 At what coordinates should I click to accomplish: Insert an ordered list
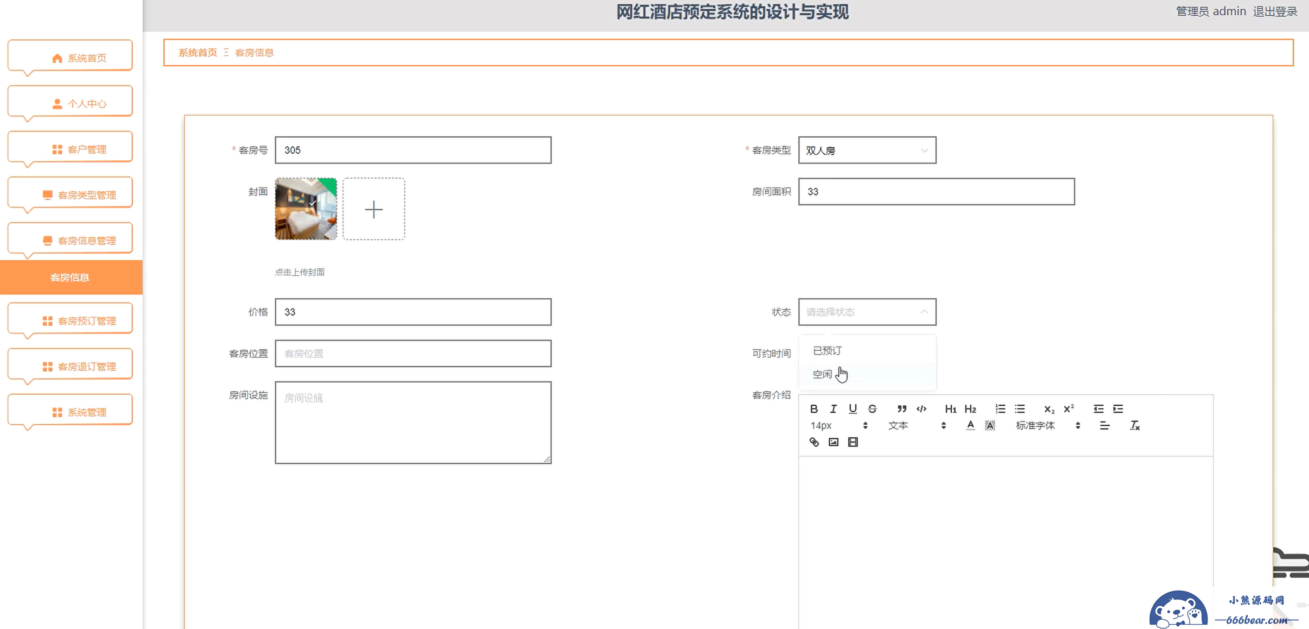click(1000, 409)
